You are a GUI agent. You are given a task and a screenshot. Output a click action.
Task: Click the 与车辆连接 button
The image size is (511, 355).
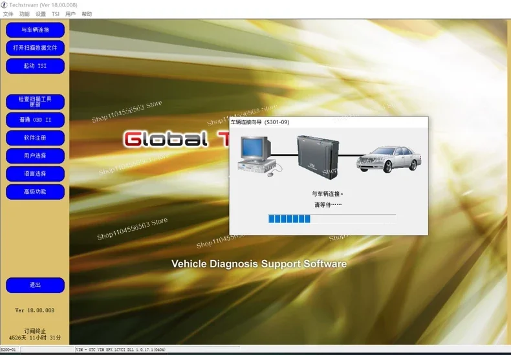tap(35, 30)
